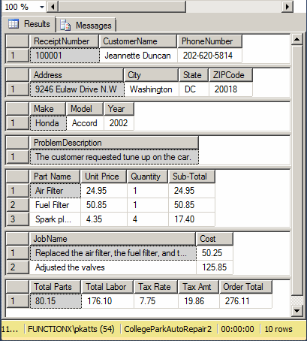This screenshot has width=307, height=341.
Task: Select the unit price 4.35 cell
Action: (x=104, y=219)
